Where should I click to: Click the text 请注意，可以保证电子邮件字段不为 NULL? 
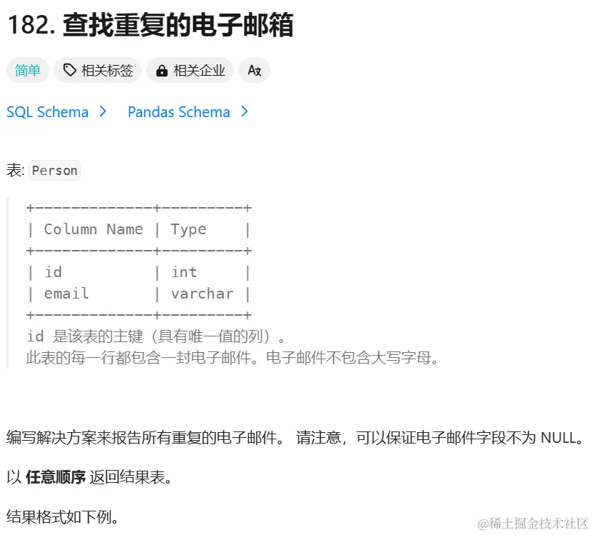[440, 438]
